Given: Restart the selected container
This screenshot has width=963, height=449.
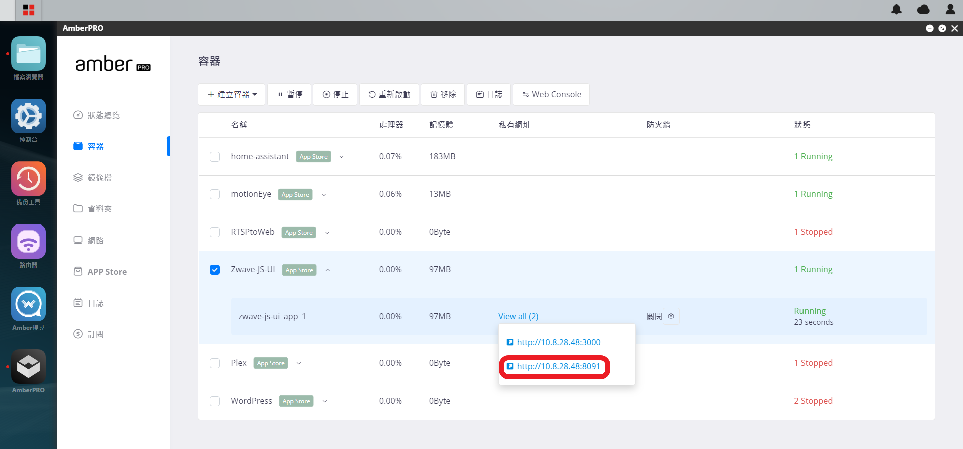Looking at the screenshot, I should [389, 94].
